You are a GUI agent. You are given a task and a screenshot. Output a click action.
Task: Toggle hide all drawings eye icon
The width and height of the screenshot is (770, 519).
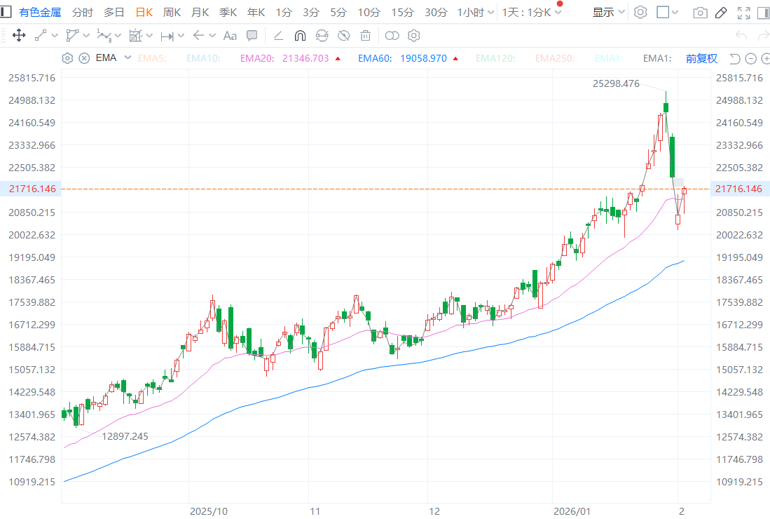coord(344,35)
